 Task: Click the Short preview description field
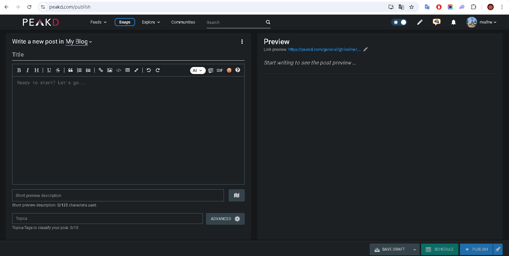[118, 195]
